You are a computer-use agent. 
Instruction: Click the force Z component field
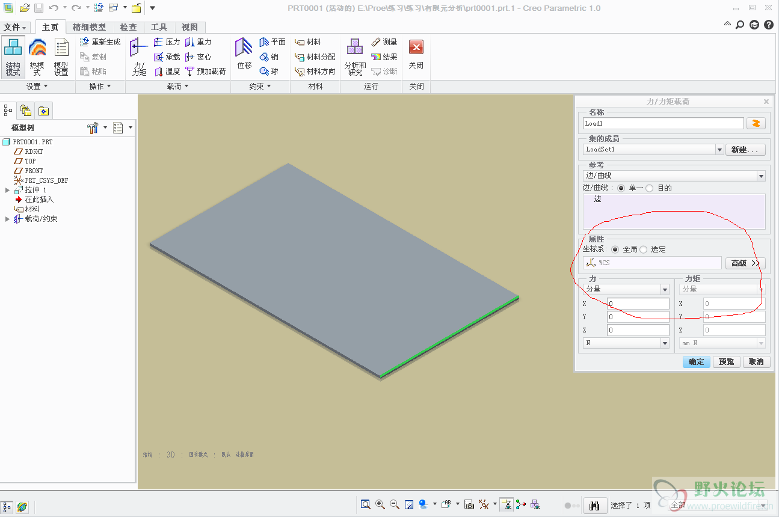(638, 330)
